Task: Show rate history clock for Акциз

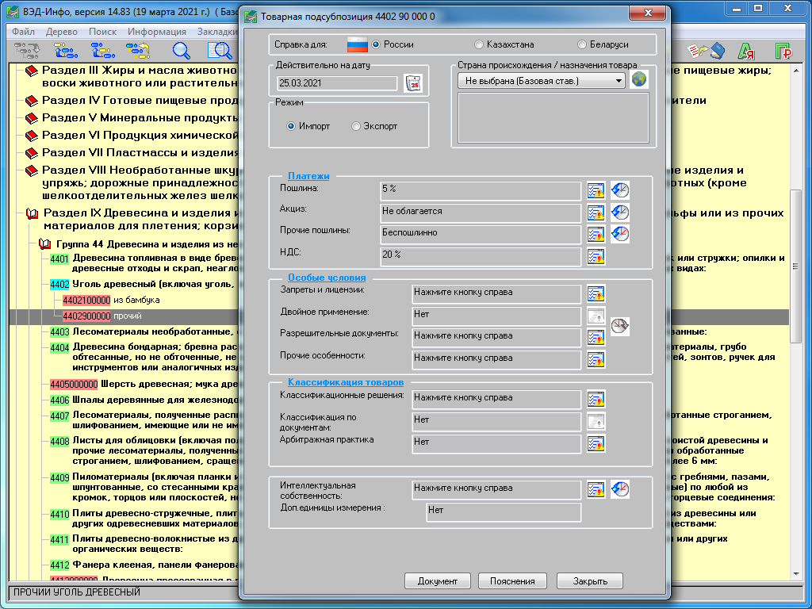Action: click(621, 213)
